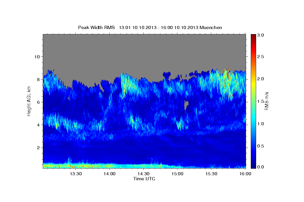The height and width of the screenshot is (202, 304).
Task: Click the height axis label 8
Action: pyautogui.click(x=39, y=79)
